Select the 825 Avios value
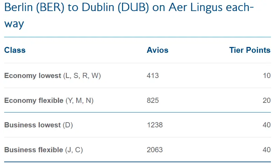 pyautogui.click(x=153, y=100)
